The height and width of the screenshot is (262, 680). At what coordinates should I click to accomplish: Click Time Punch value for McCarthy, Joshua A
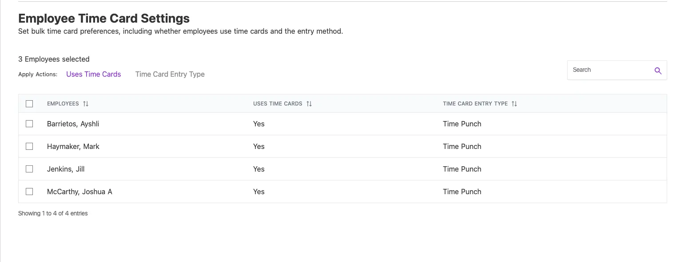[x=462, y=192]
